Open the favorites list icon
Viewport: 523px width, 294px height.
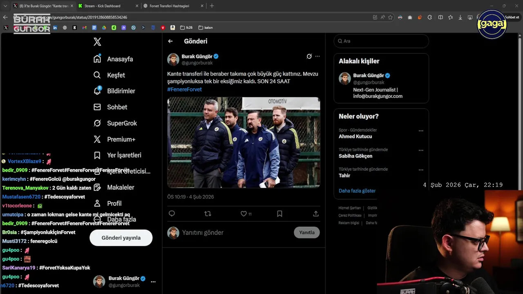point(450,17)
